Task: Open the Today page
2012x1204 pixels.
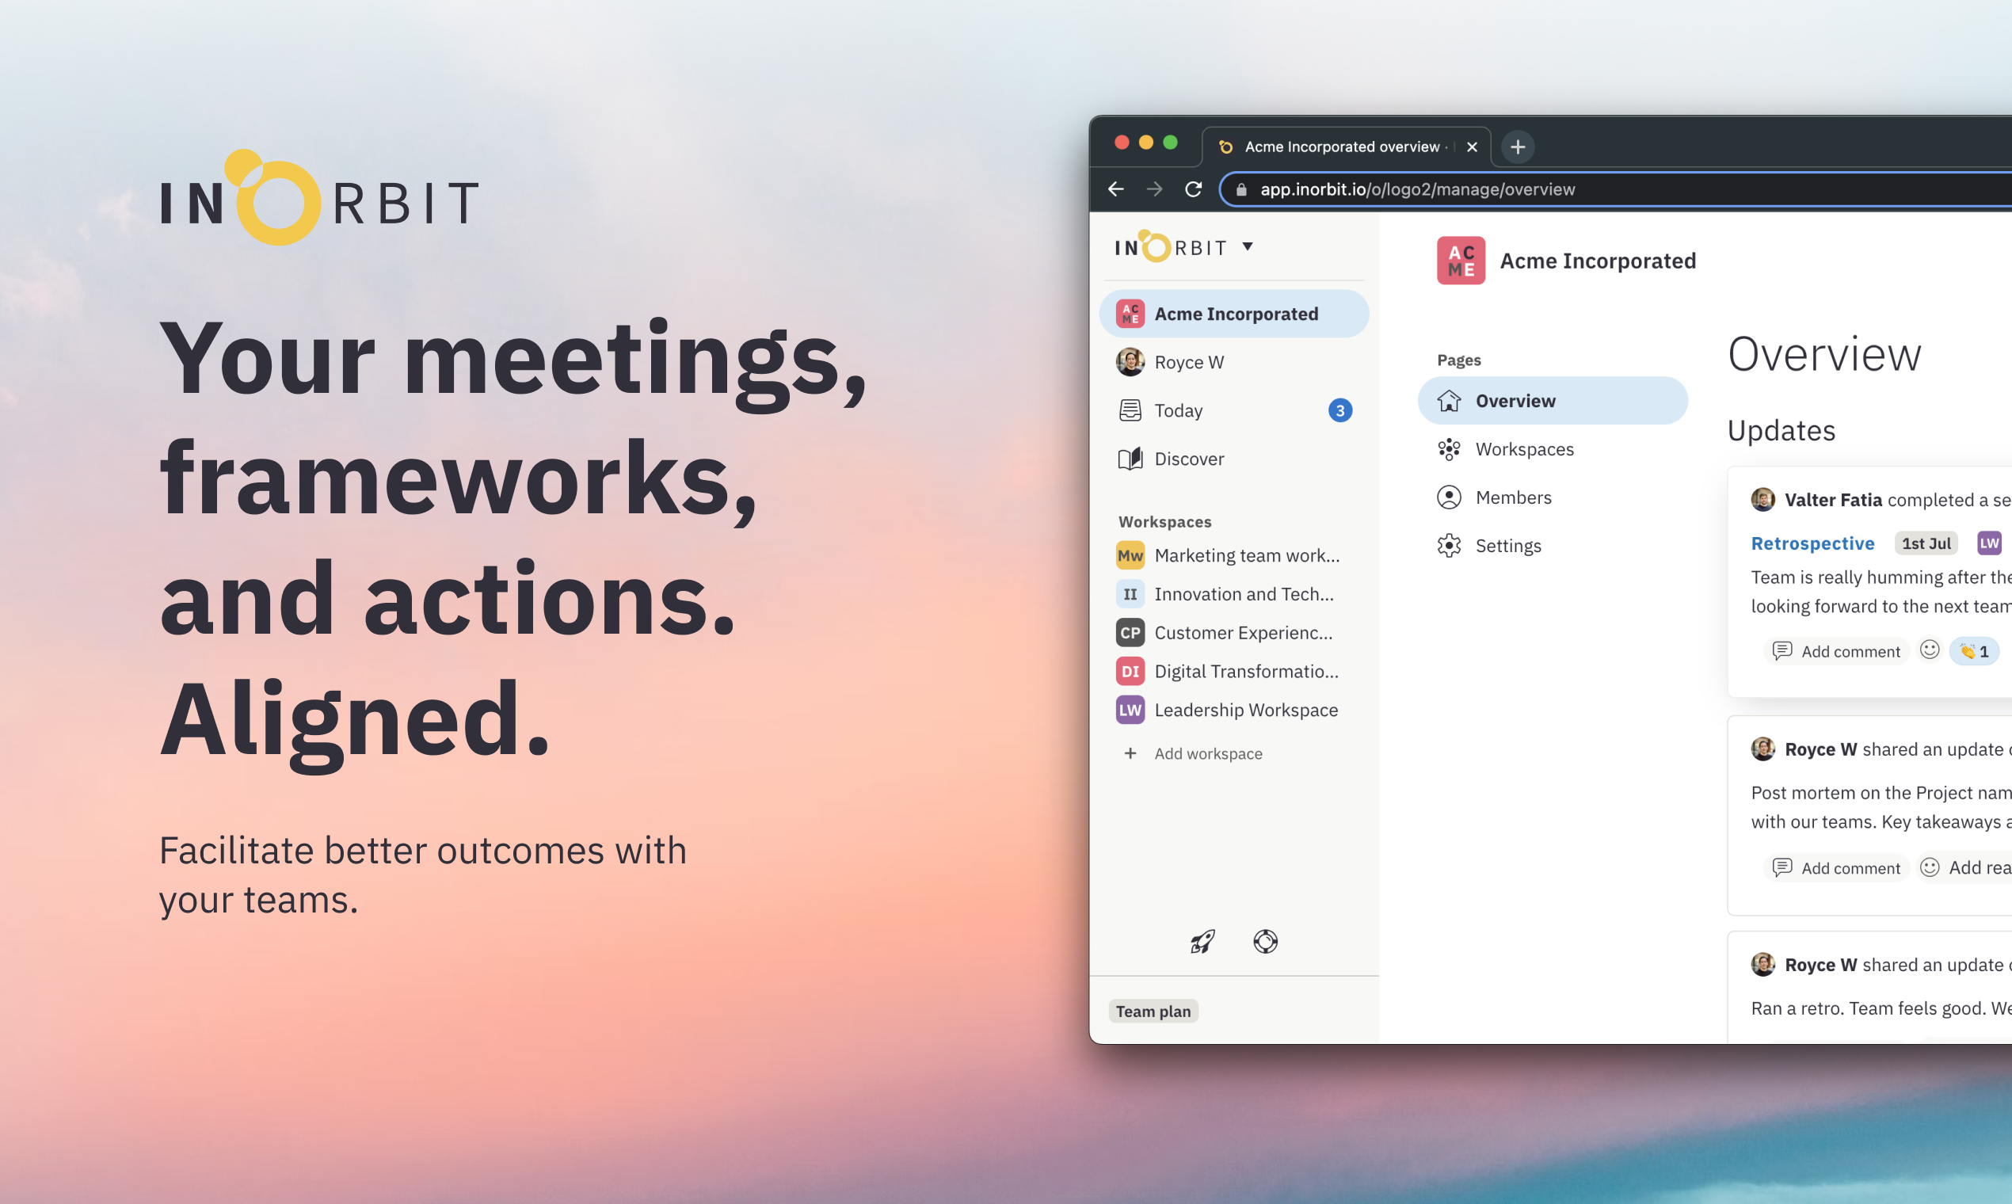Action: pos(1234,410)
